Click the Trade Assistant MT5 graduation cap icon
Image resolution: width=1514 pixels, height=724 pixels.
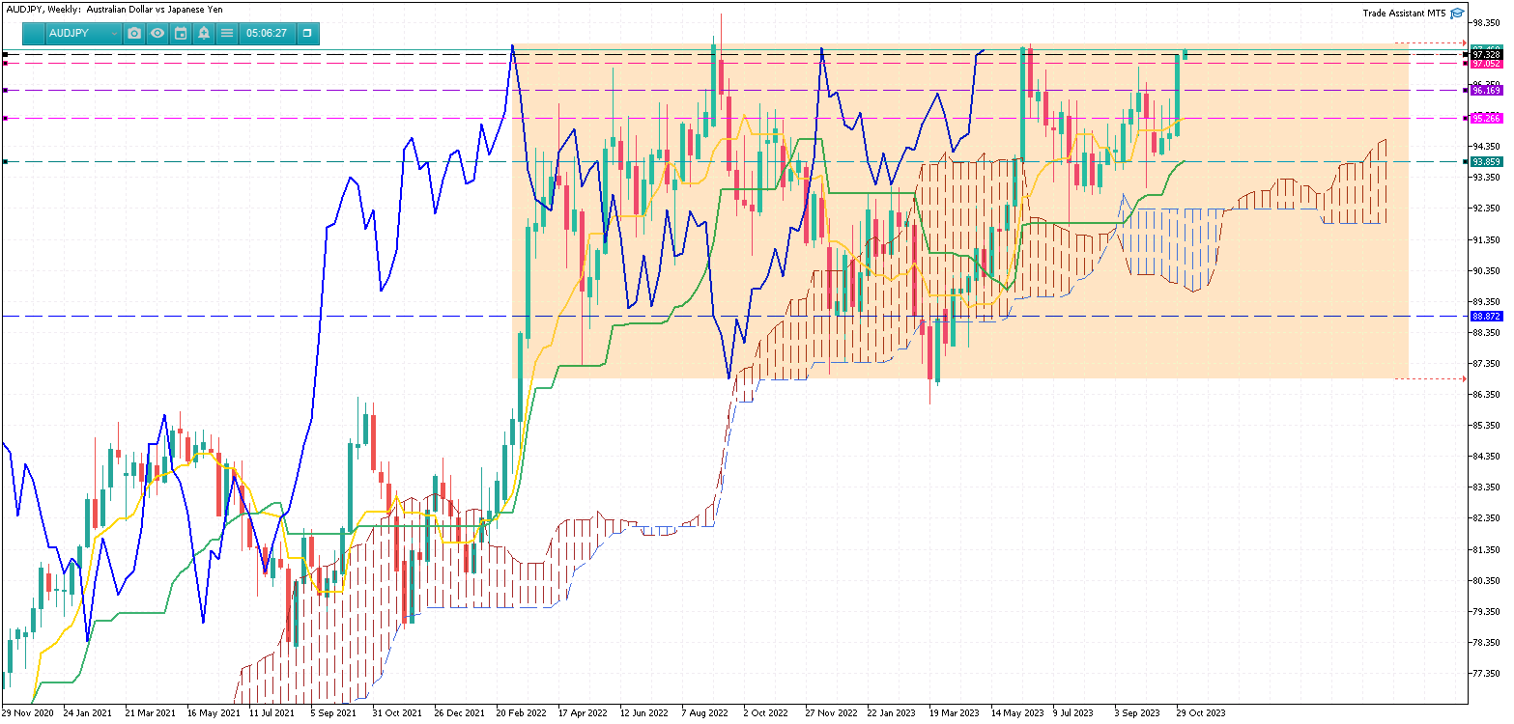[x=1457, y=13]
